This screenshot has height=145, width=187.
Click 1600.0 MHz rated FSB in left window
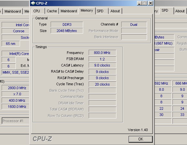[15, 107]
